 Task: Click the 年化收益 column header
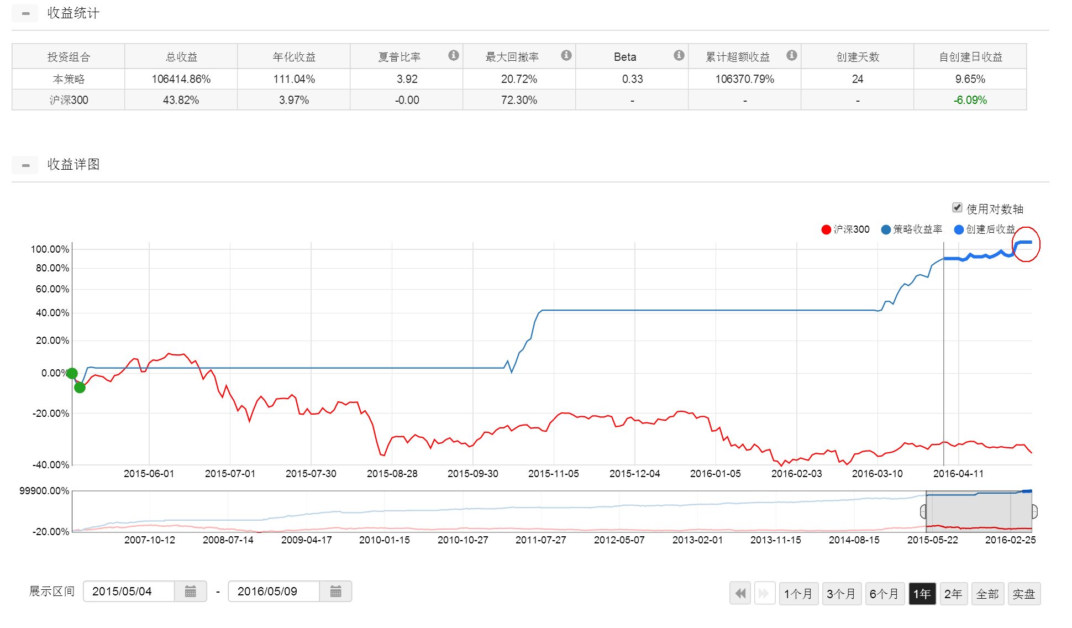294,56
